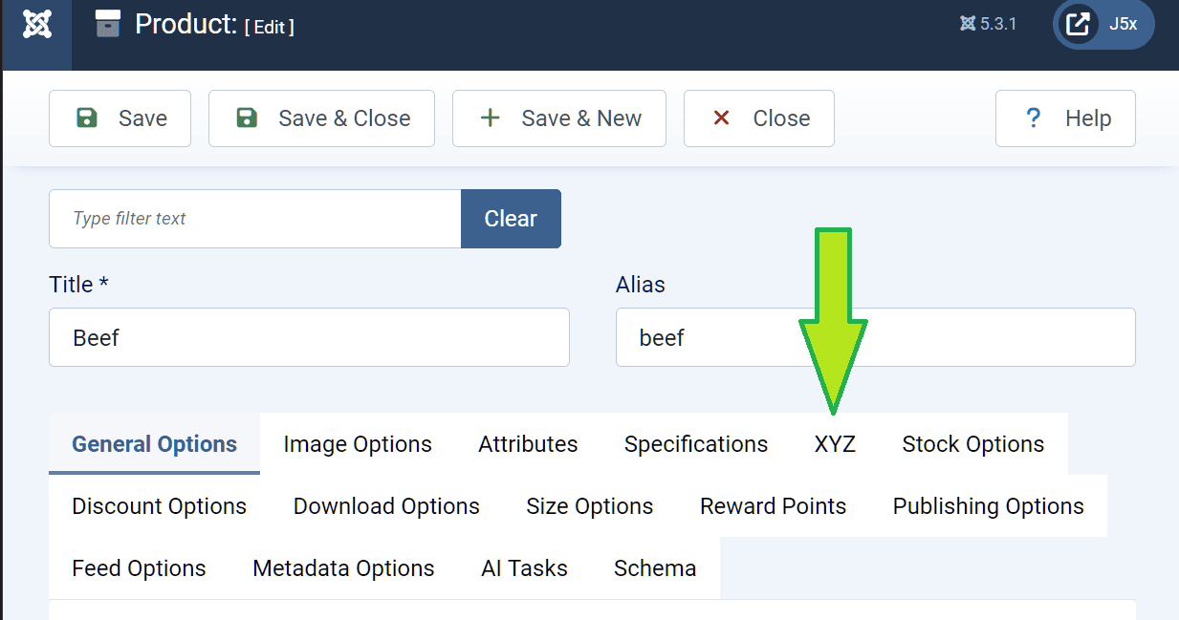This screenshot has width=1179, height=620.
Task: Open the Schema tab
Action: tap(655, 568)
